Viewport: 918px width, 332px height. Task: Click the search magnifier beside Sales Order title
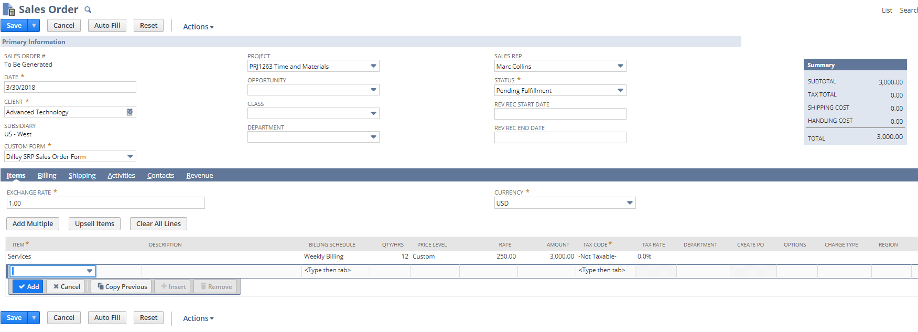coord(88,9)
